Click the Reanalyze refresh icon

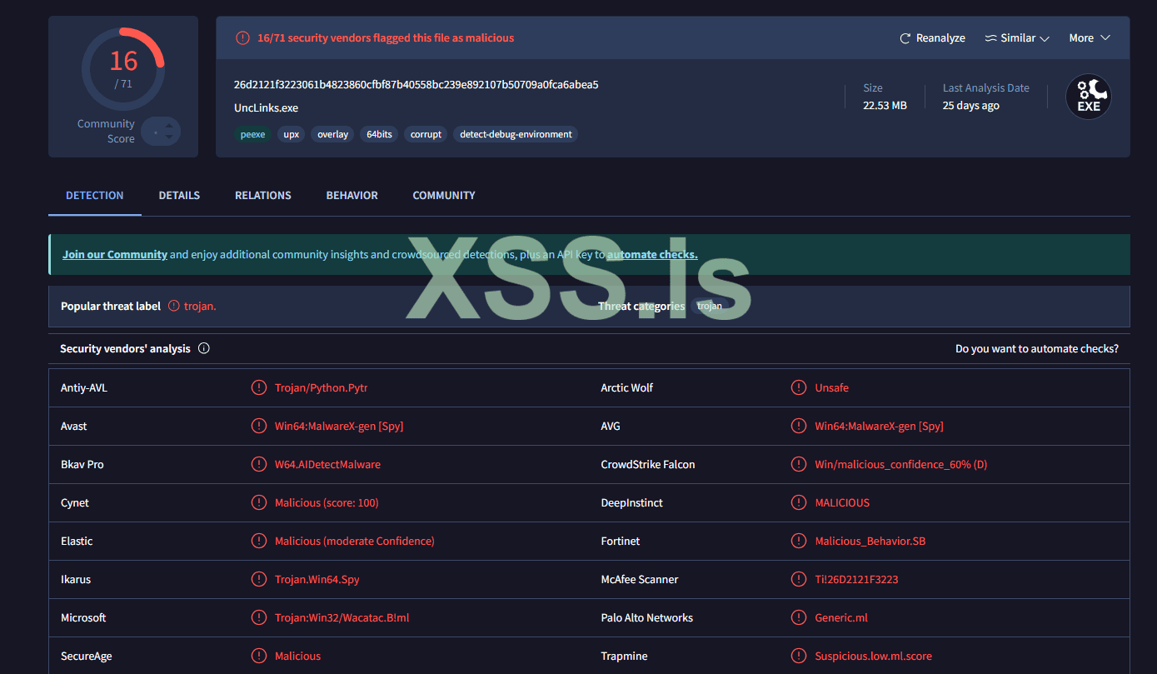click(905, 38)
